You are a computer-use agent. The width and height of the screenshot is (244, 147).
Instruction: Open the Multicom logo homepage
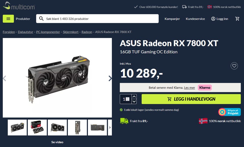tap(19, 6)
